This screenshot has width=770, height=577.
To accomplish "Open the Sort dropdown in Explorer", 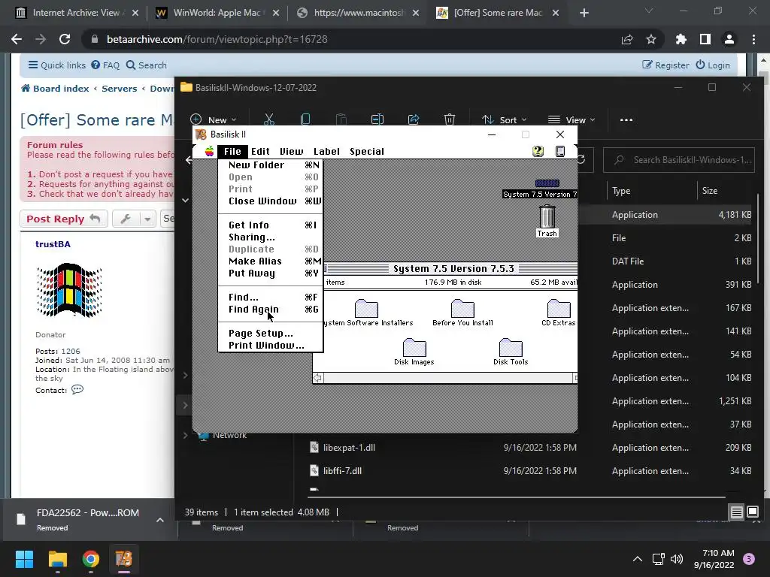I will click(x=504, y=119).
